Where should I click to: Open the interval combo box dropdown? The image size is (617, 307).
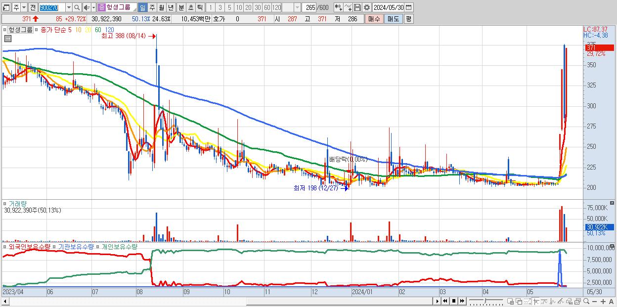click(297, 7)
